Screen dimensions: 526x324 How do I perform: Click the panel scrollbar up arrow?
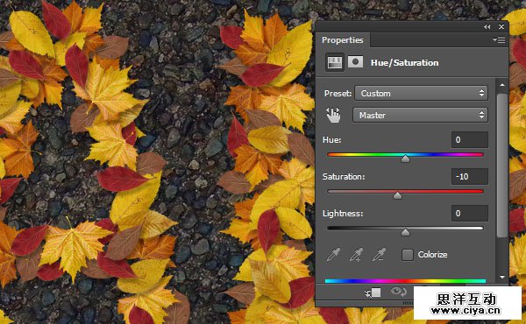[501, 85]
